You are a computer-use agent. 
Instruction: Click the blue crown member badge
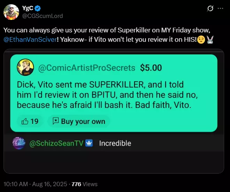coord(89,143)
